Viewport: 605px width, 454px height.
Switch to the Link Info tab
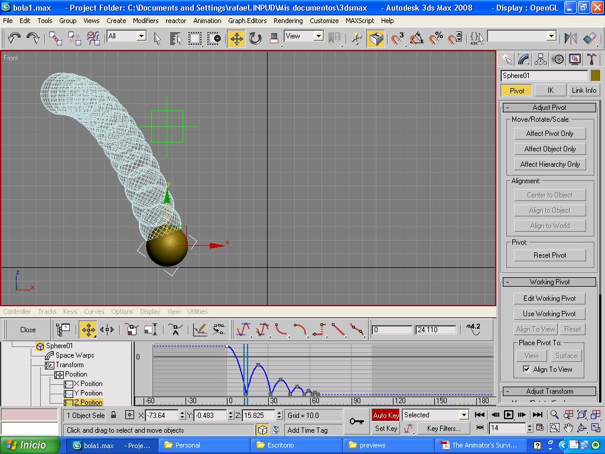584,90
